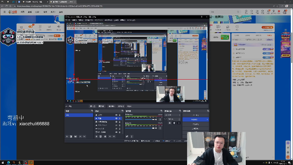Open transition properties three-dot menu
293x165 pixels.
click(179, 123)
